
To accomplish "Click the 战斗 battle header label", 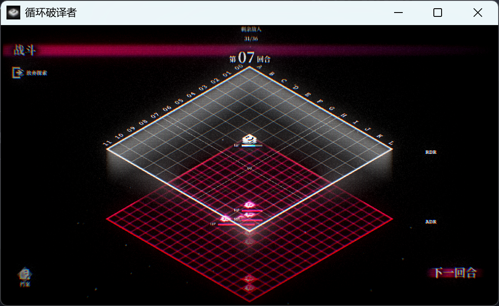I will click(x=25, y=51).
